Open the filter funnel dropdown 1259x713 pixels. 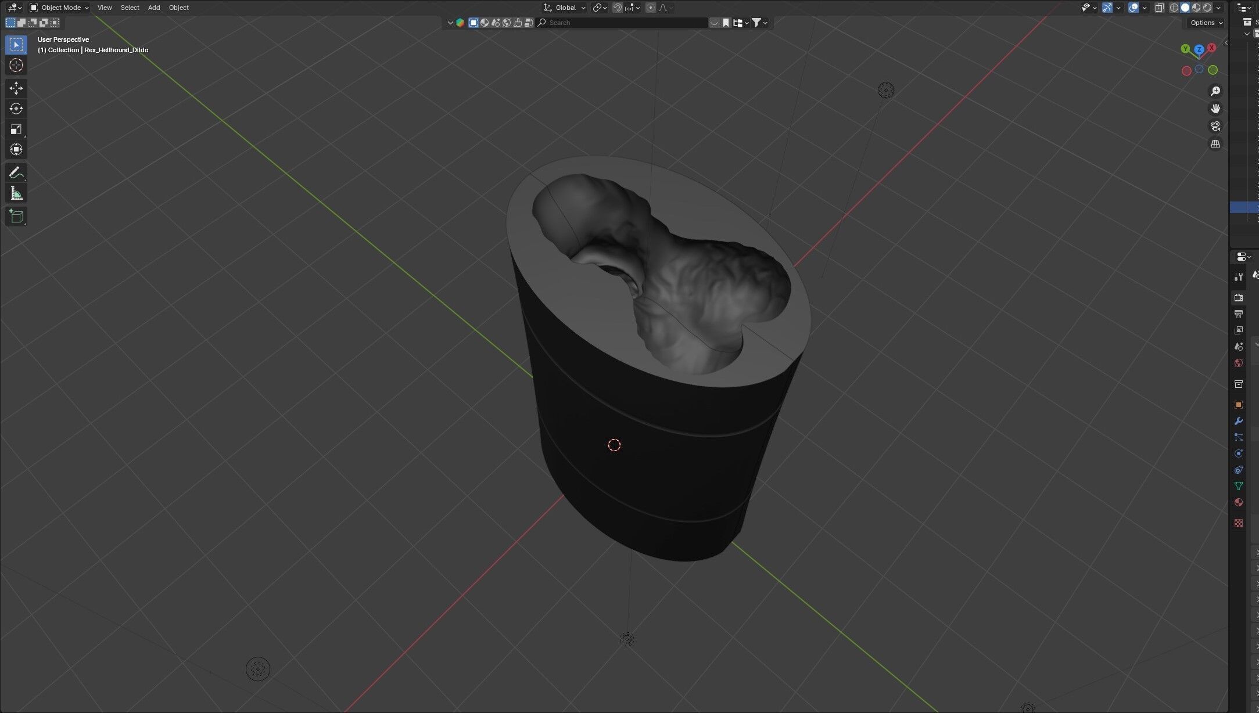click(760, 23)
